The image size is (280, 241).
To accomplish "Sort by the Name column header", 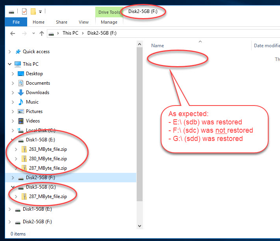I will (158, 46).
